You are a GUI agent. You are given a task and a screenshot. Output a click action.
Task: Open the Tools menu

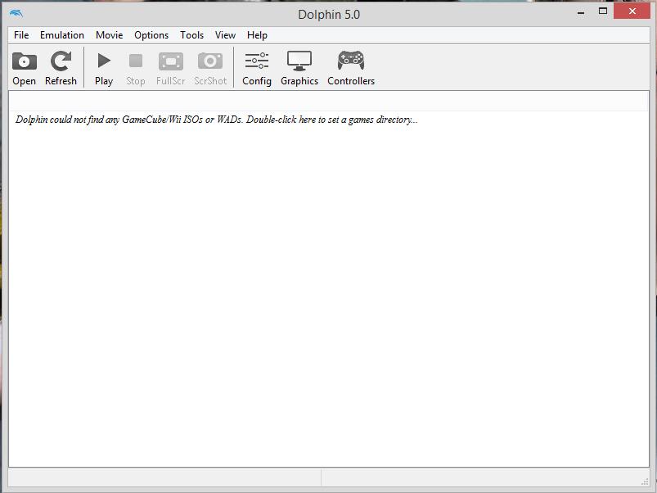tap(191, 35)
